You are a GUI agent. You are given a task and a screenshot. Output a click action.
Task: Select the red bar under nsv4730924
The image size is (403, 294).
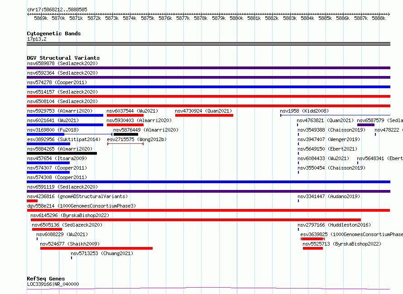pyautogui.click(x=204, y=115)
